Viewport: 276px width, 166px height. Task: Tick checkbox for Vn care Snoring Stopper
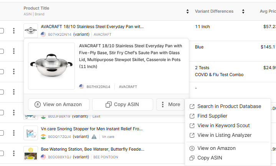(2, 133)
